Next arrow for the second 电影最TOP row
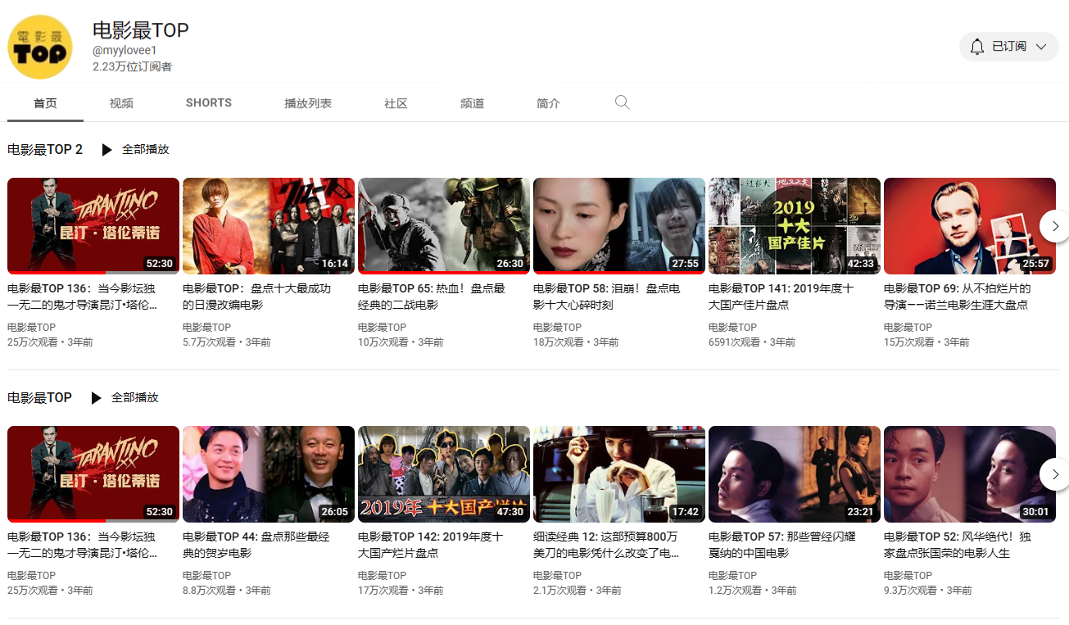1069x625 pixels. (x=1055, y=474)
